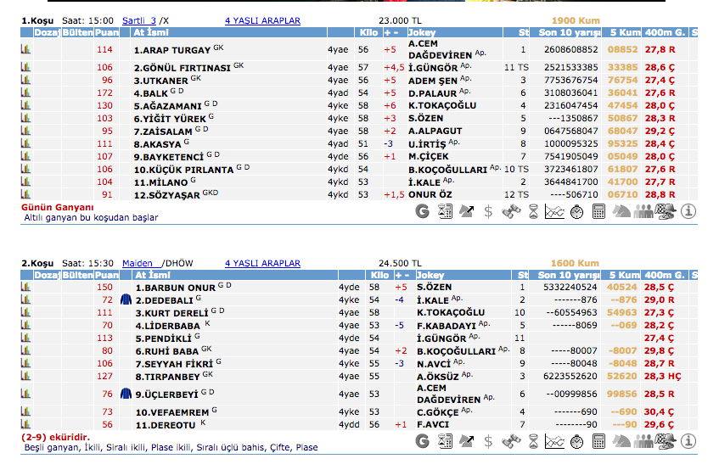Click the group of people icon in race 1

tap(643, 211)
